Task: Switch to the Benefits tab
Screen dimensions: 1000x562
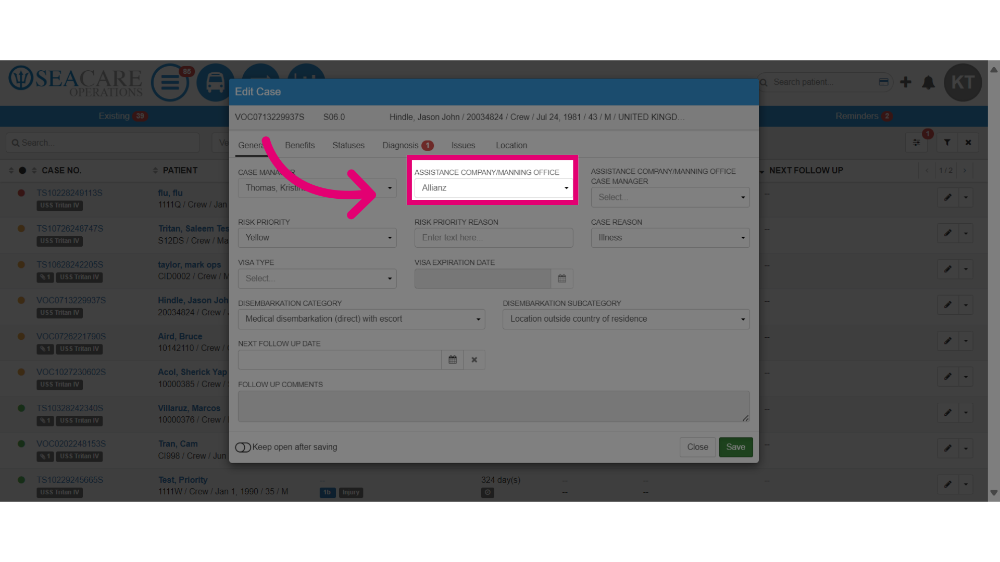Action: coord(299,146)
